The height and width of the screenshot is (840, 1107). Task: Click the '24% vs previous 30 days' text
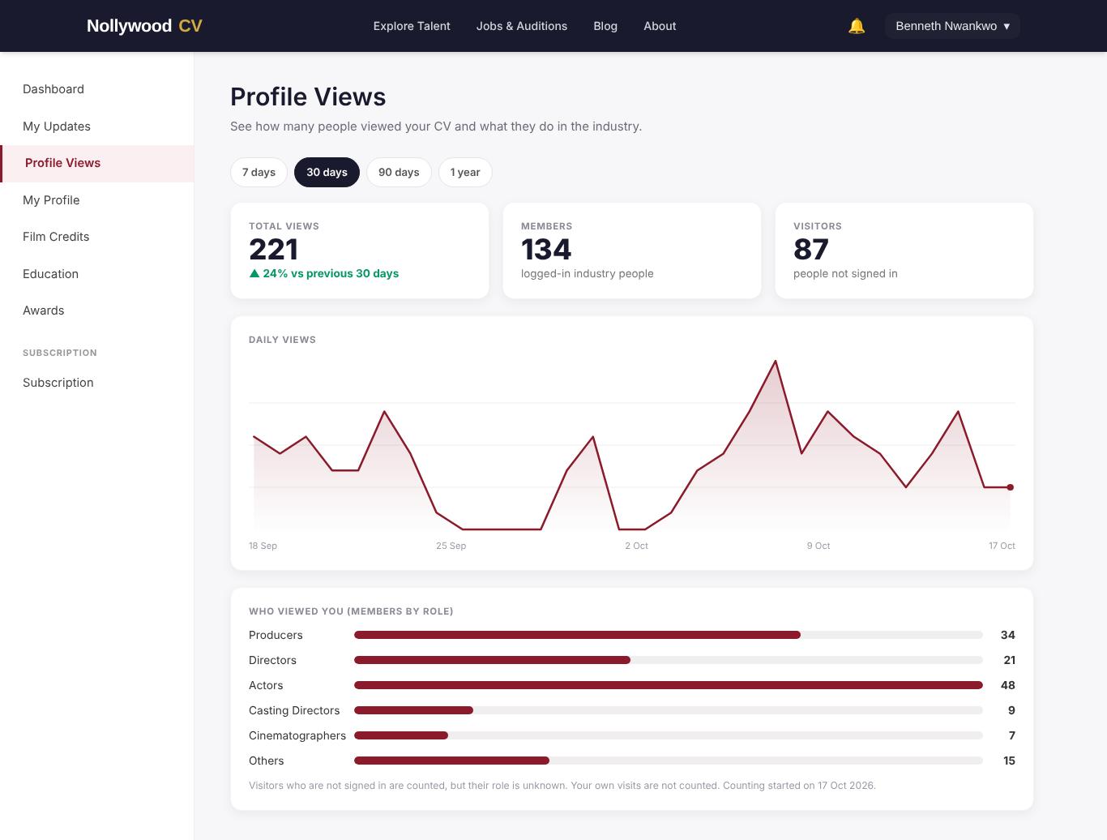click(331, 273)
